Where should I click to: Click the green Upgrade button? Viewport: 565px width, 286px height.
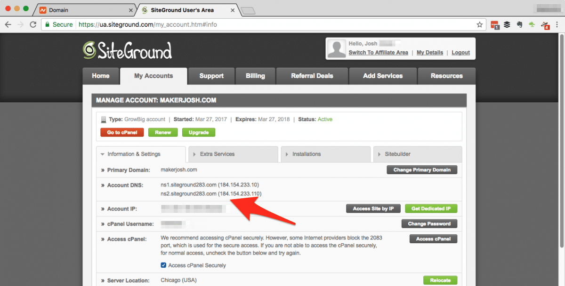coord(199,132)
